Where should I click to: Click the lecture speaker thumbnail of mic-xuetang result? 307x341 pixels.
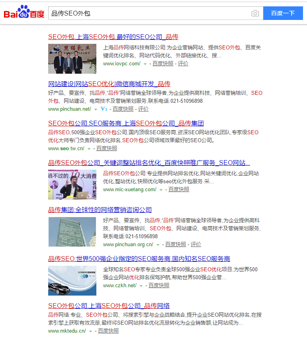coord(72,184)
